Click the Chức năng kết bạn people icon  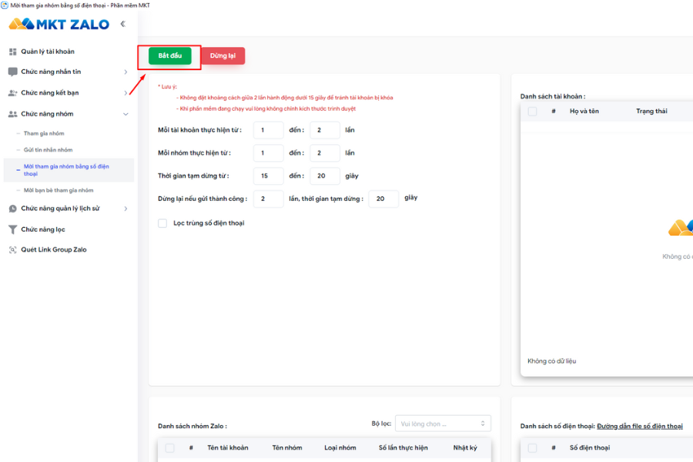pyautogui.click(x=13, y=93)
